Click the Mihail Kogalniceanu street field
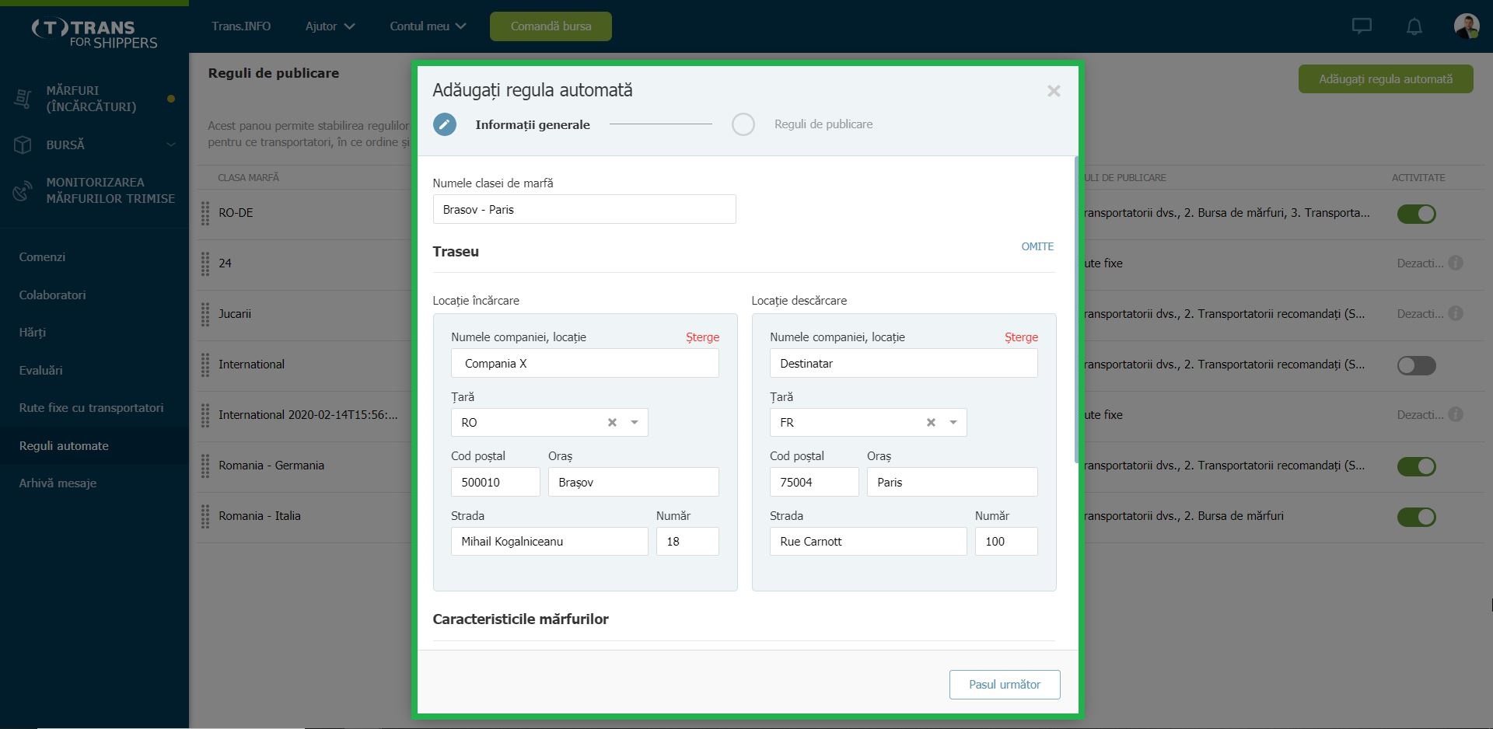This screenshot has height=729, width=1493. [549, 542]
